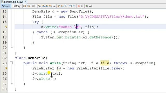Click the catch keyword on line 17

[x=42, y=32]
